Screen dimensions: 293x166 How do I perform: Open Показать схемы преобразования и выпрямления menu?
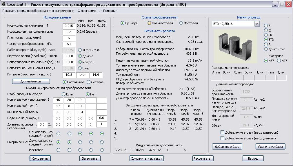tap(38, 11)
